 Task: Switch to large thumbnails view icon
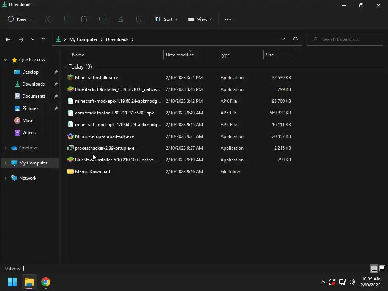point(382,269)
